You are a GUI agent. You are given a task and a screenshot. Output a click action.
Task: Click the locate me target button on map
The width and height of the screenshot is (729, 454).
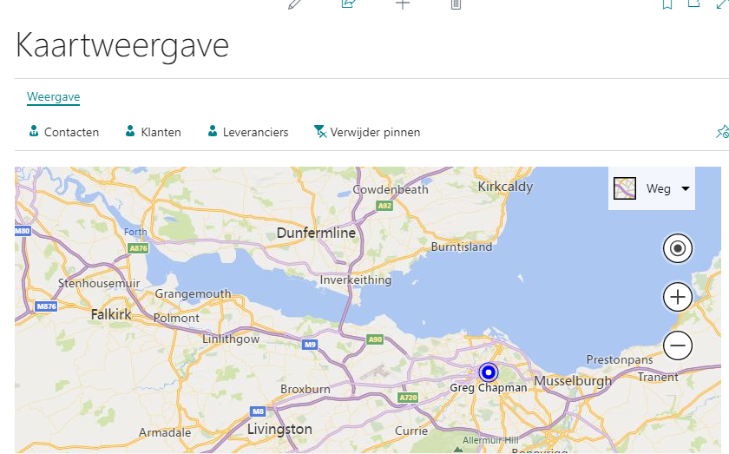click(x=678, y=249)
